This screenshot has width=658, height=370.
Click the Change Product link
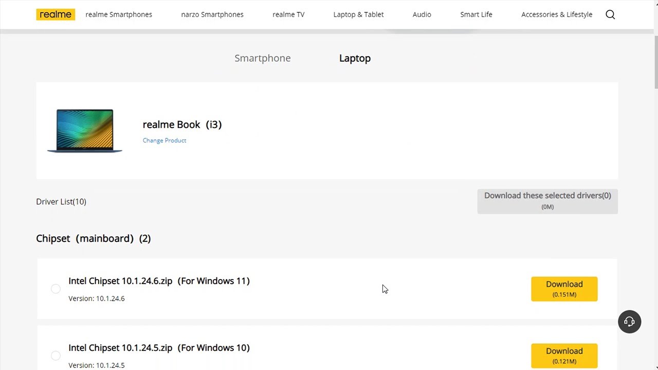pos(164,140)
